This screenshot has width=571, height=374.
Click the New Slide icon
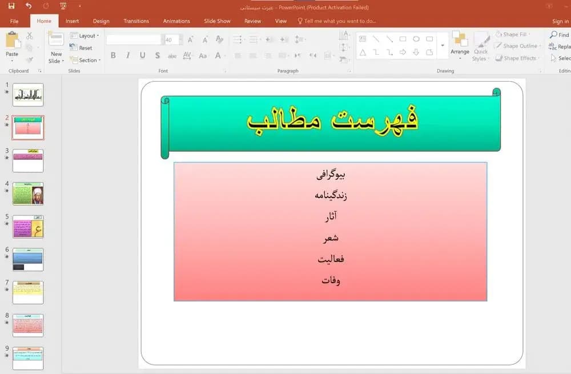tap(56, 39)
